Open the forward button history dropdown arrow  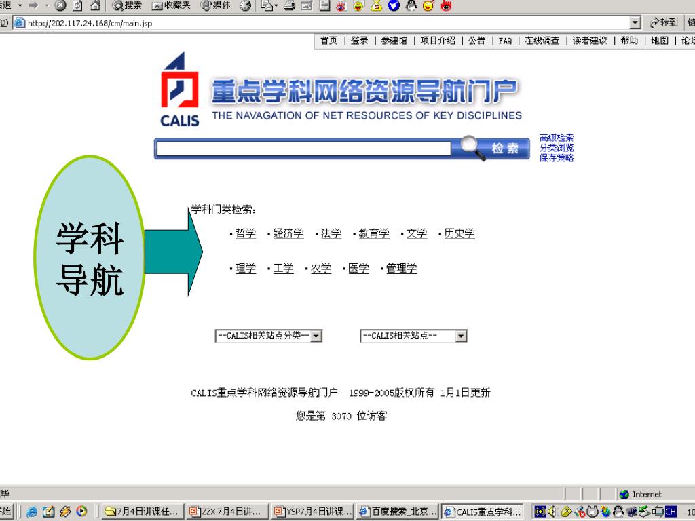click(x=47, y=5)
